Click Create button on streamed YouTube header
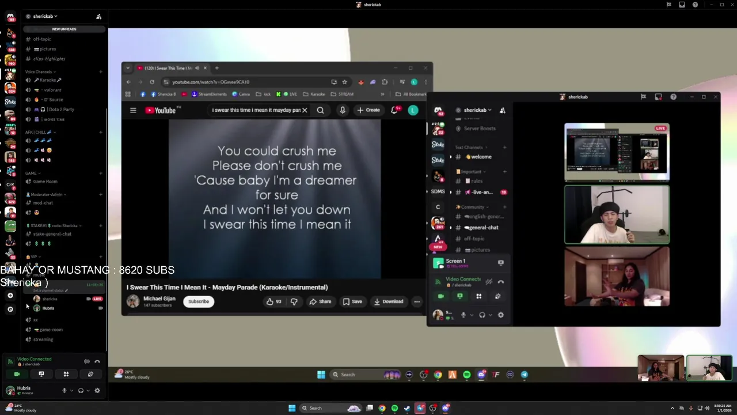The height and width of the screenshot is (415, 737). coord(368,110)
